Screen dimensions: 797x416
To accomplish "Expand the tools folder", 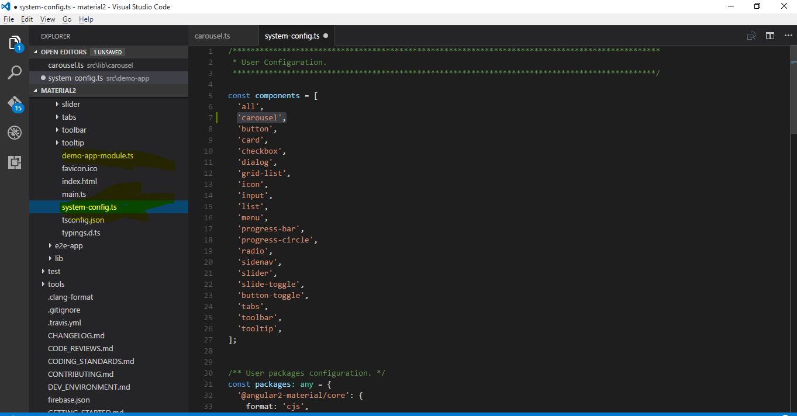I will [56, 284].
